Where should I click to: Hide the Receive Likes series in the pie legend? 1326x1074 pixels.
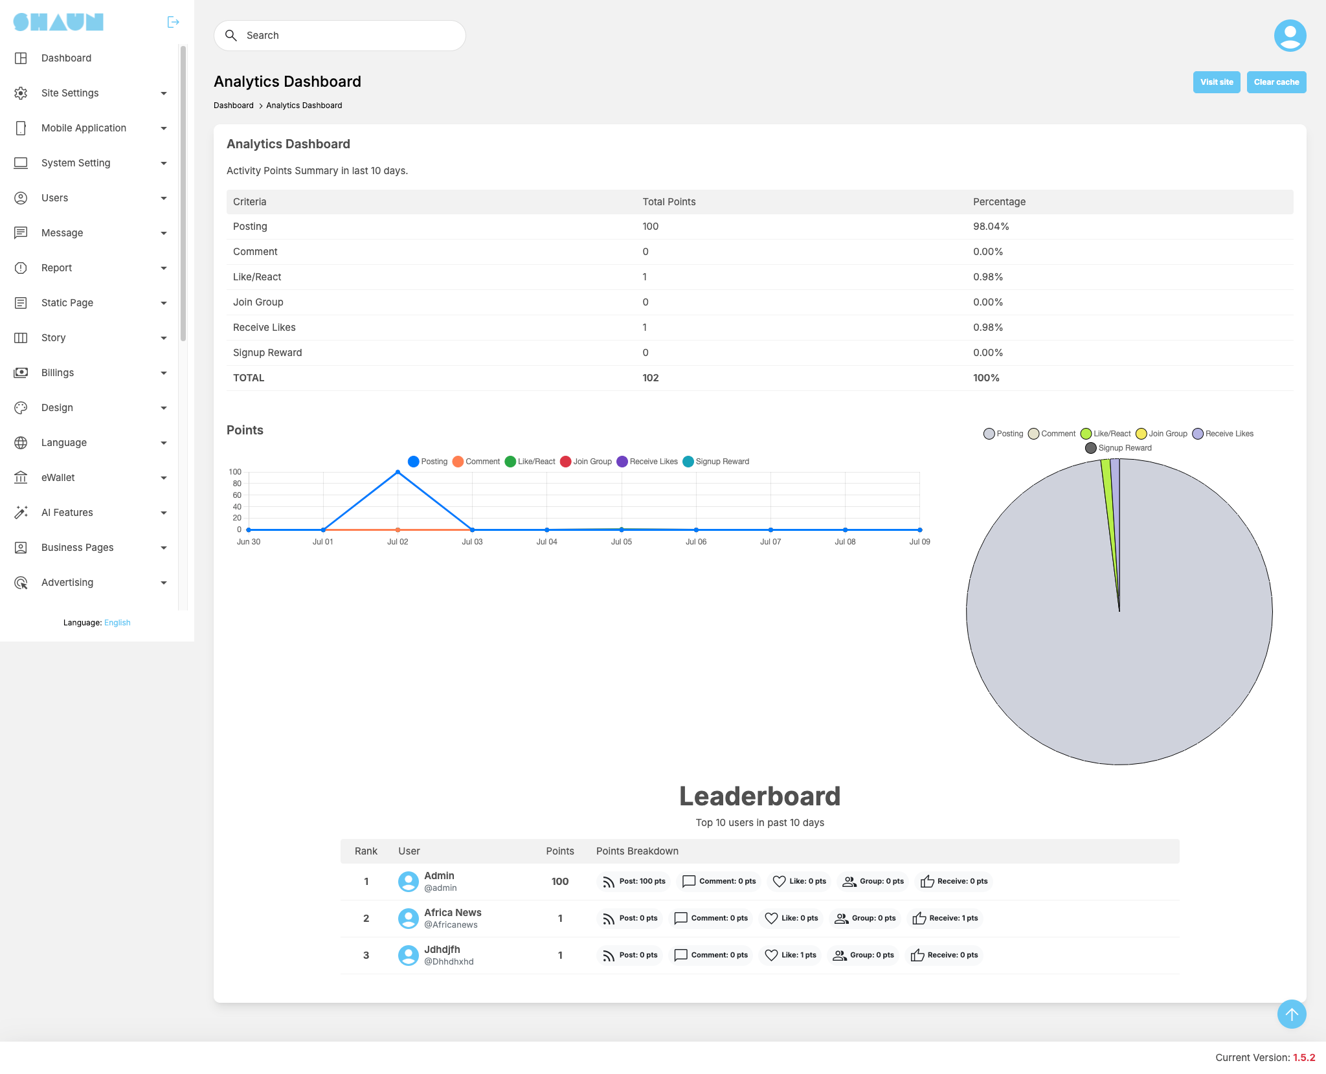pos(1223,434)
